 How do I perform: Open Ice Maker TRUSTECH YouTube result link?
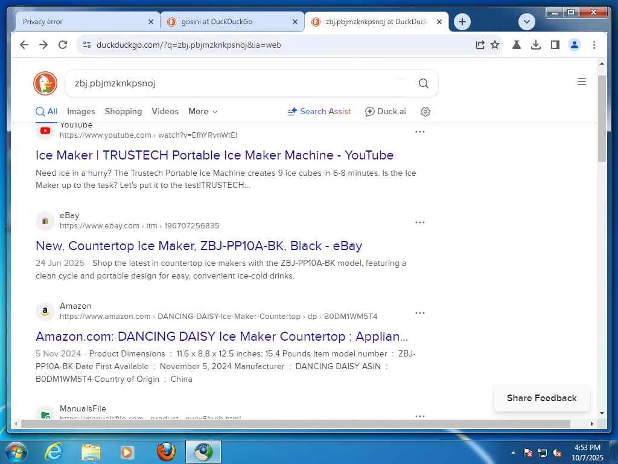click(214, 155)
